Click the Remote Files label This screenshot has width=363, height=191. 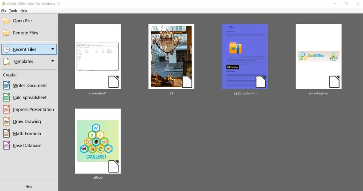(x=26, y=33)
